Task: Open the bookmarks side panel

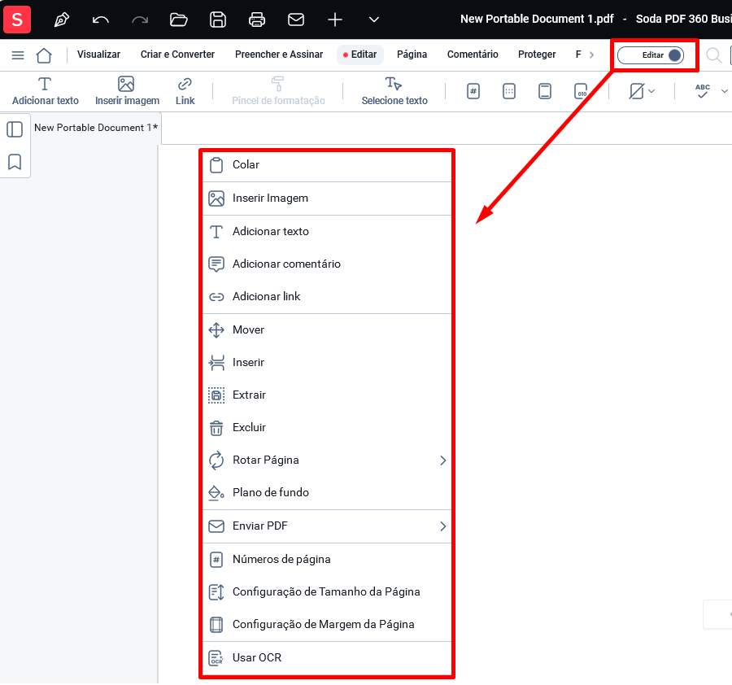Action: tap(15, 162)
